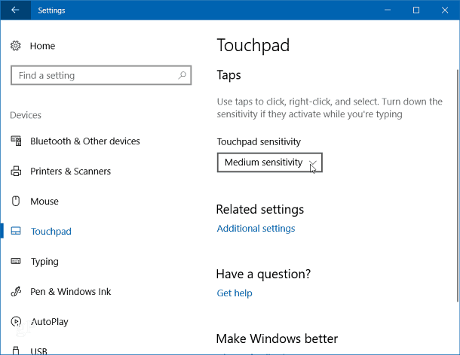Click the dropdown chevron beside Medium sensitivity
Image resolution: width=460 pixels, height=355 pixels.
click(313, 162)
